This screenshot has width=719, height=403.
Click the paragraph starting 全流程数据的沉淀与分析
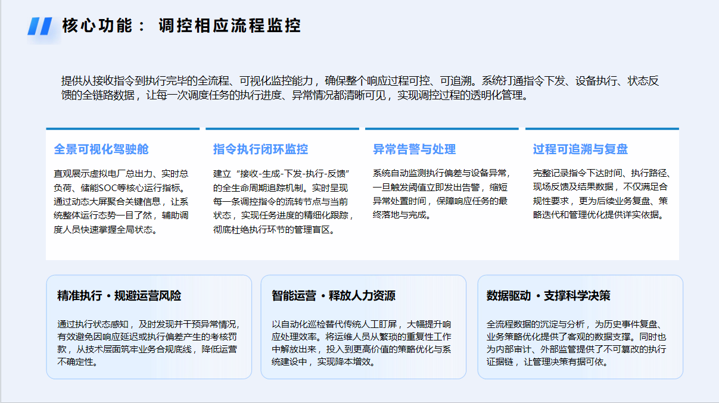(577, 343)
